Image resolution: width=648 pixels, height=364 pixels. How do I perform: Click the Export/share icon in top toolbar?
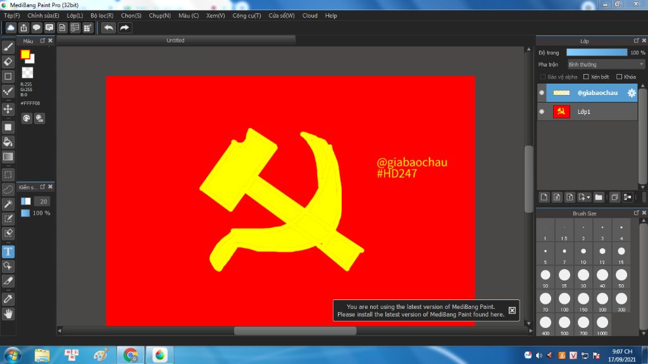tap(23, 28)
